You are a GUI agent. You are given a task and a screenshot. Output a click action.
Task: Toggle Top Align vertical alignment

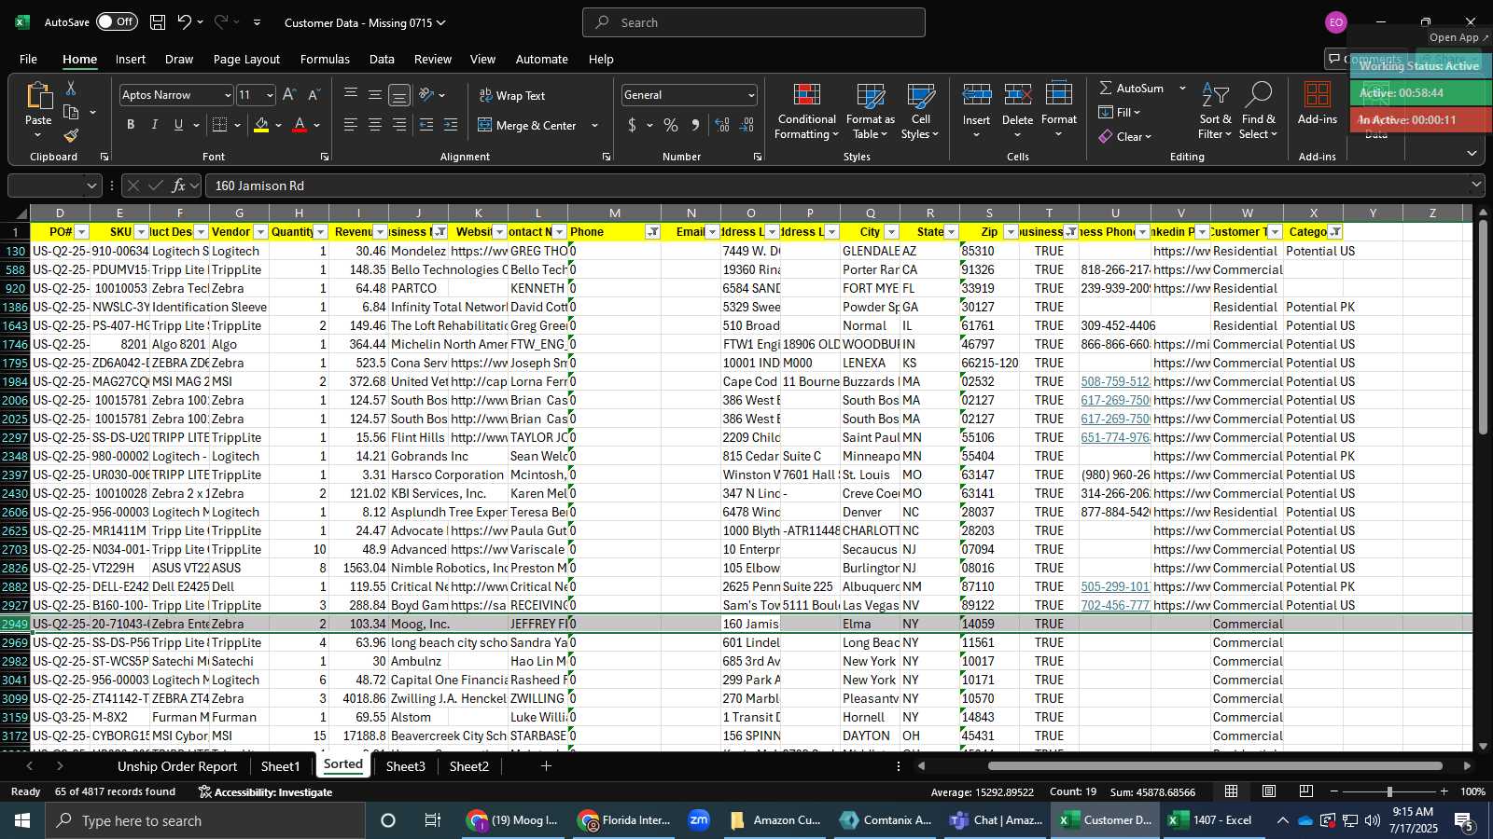[x=351, y=95]
